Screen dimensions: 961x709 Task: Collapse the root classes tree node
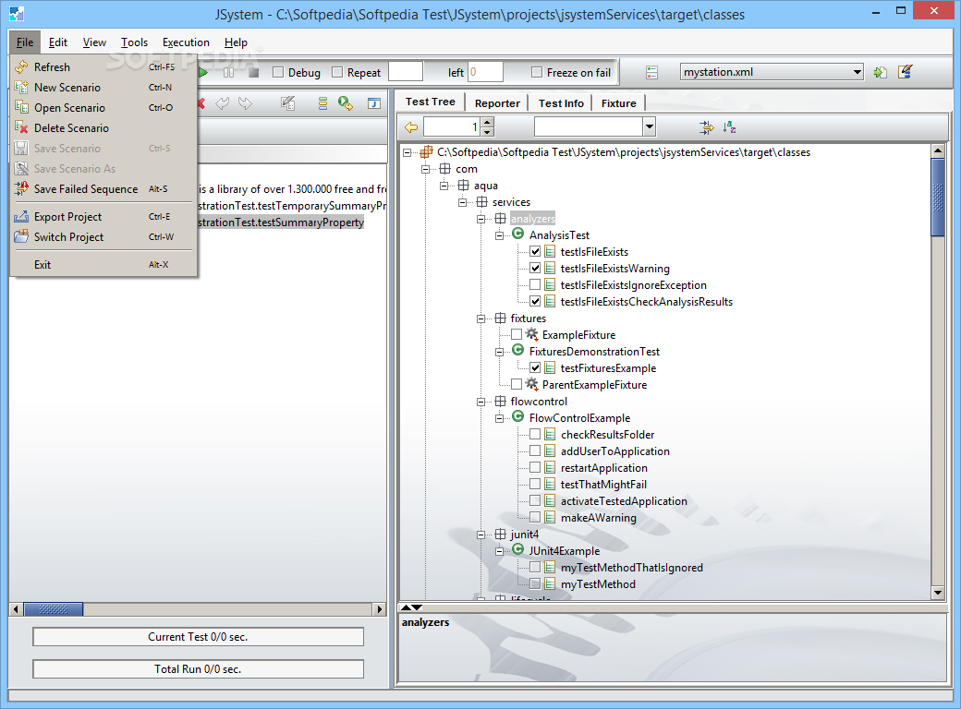tap(407, 152)
